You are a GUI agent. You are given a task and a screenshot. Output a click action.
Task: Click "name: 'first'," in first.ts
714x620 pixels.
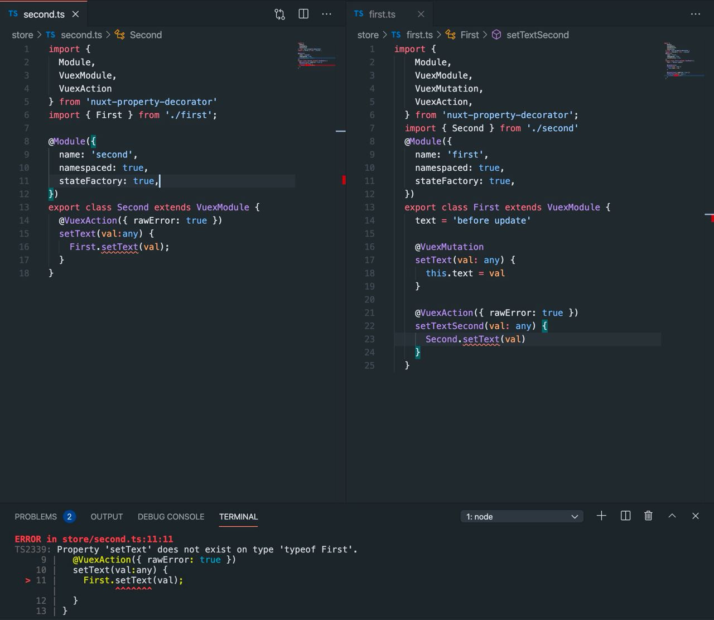click(452, 155)
